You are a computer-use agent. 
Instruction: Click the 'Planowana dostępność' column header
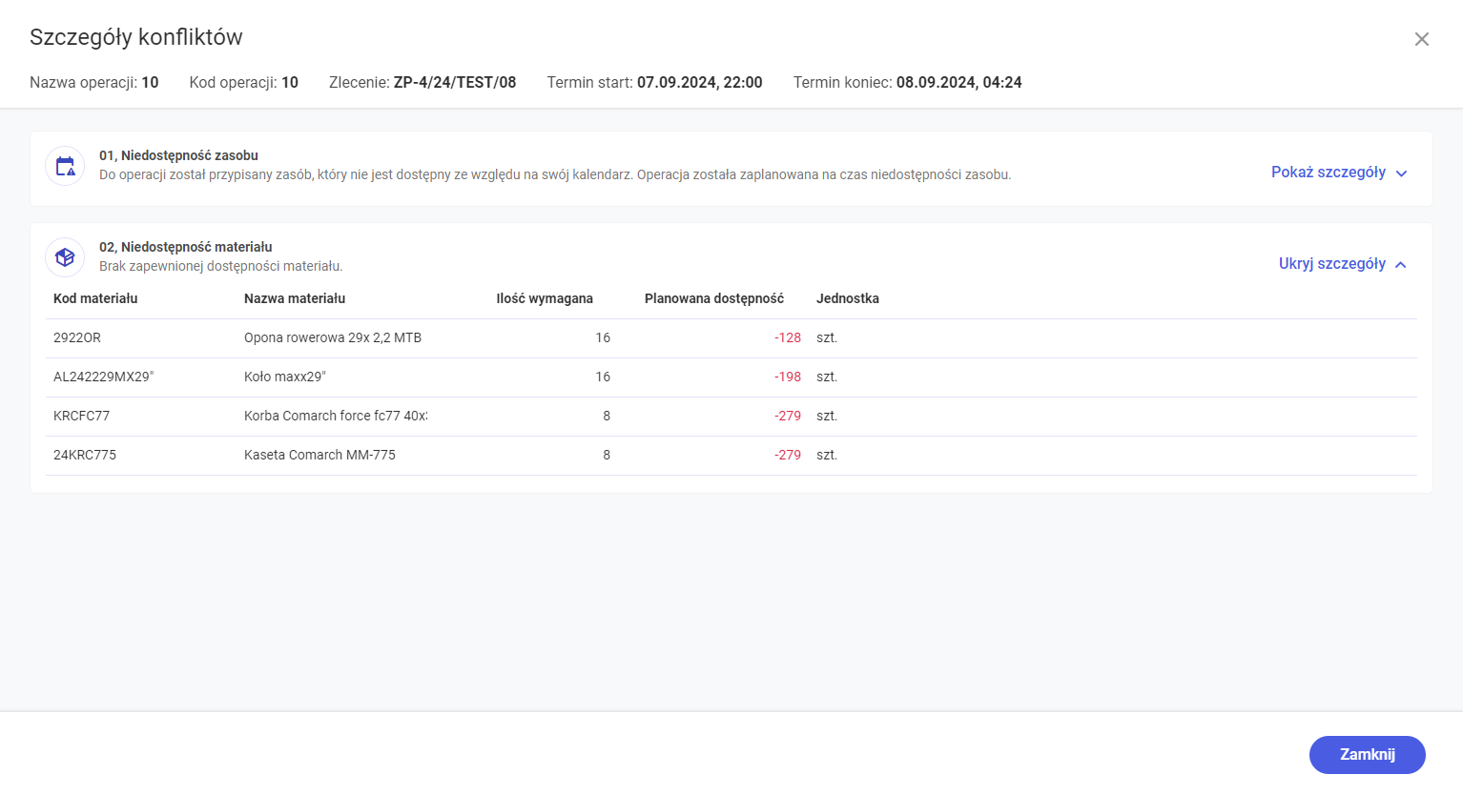714,298
